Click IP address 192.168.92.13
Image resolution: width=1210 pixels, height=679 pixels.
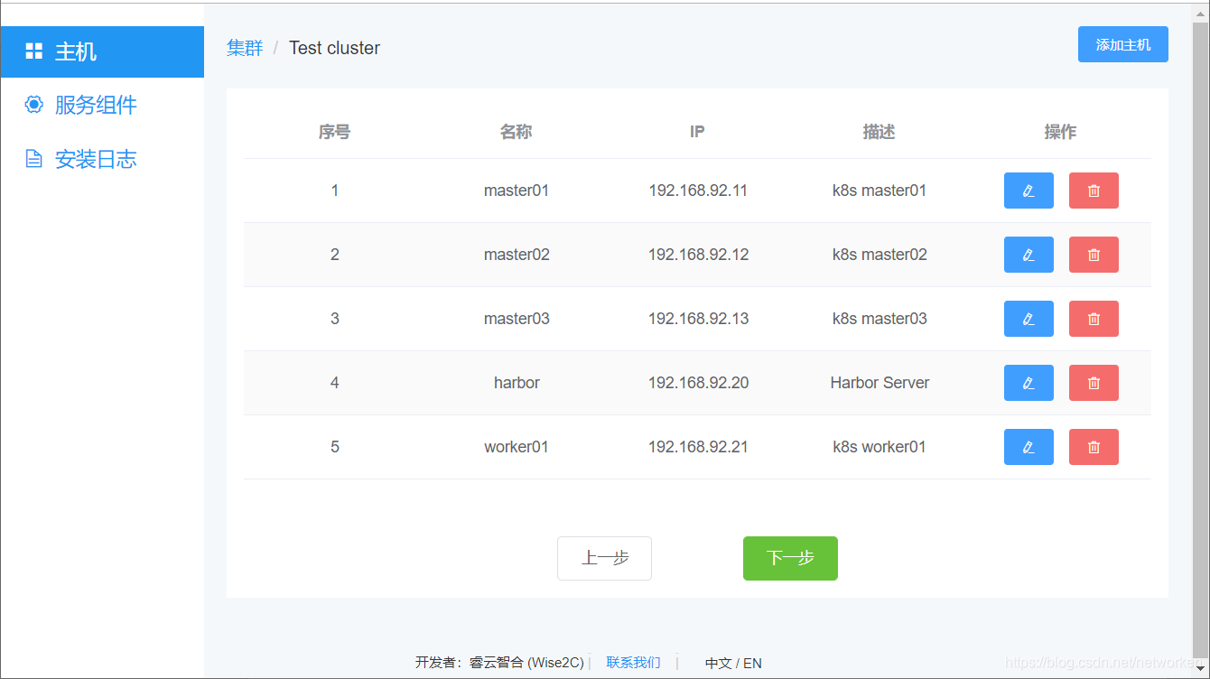point(698,319)
